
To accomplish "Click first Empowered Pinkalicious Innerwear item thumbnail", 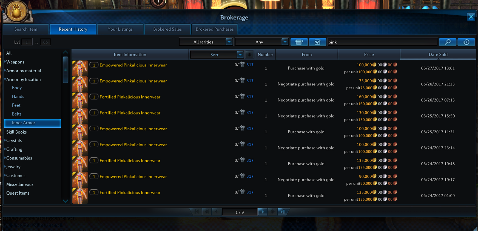I will (80, 68).
